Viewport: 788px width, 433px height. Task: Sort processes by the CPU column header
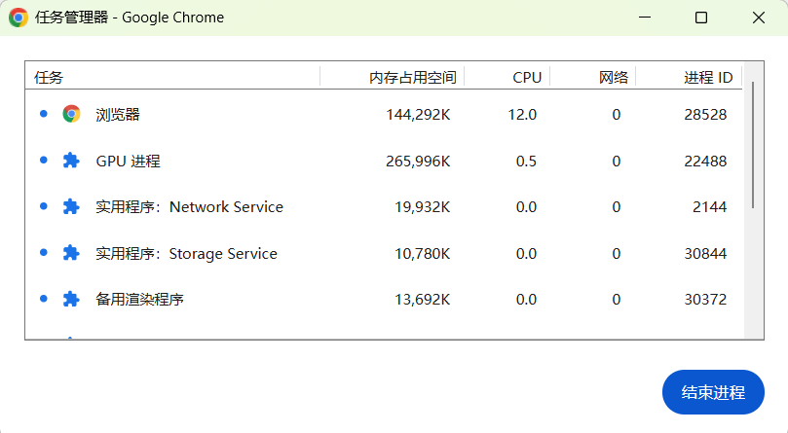point(527,77)
